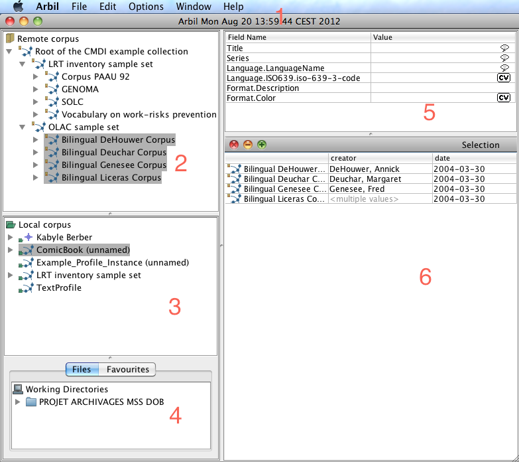
Task: Open the Window menu
Action: click(x=194, y=6)
